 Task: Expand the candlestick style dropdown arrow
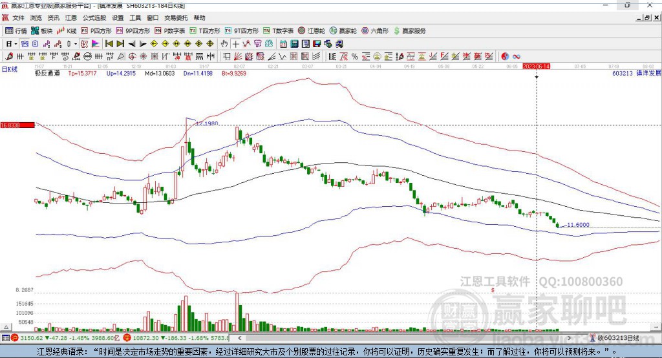(x=76, y=44)
